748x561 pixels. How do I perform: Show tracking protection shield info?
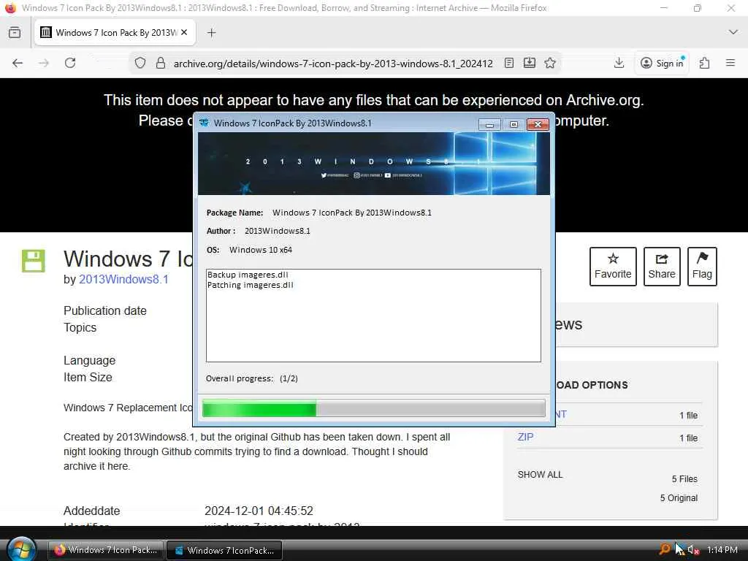[x=140, y=63]
